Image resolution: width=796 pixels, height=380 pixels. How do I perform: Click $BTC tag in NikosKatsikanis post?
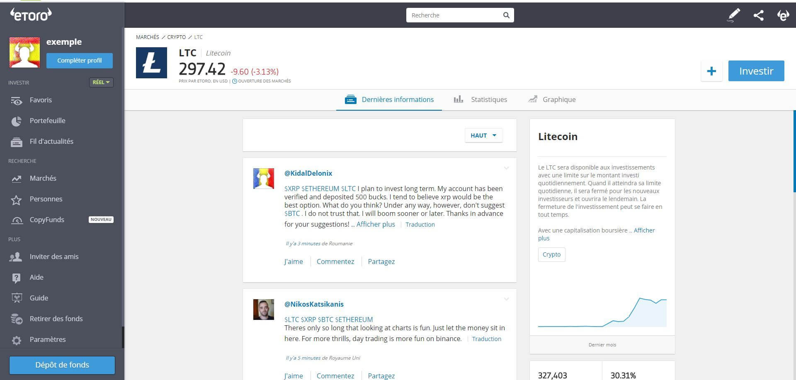click(325, 319)
